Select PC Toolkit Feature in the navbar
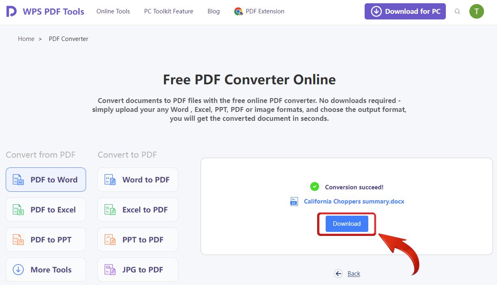Viewport: 497px width, 285px height. click(169, 11)
